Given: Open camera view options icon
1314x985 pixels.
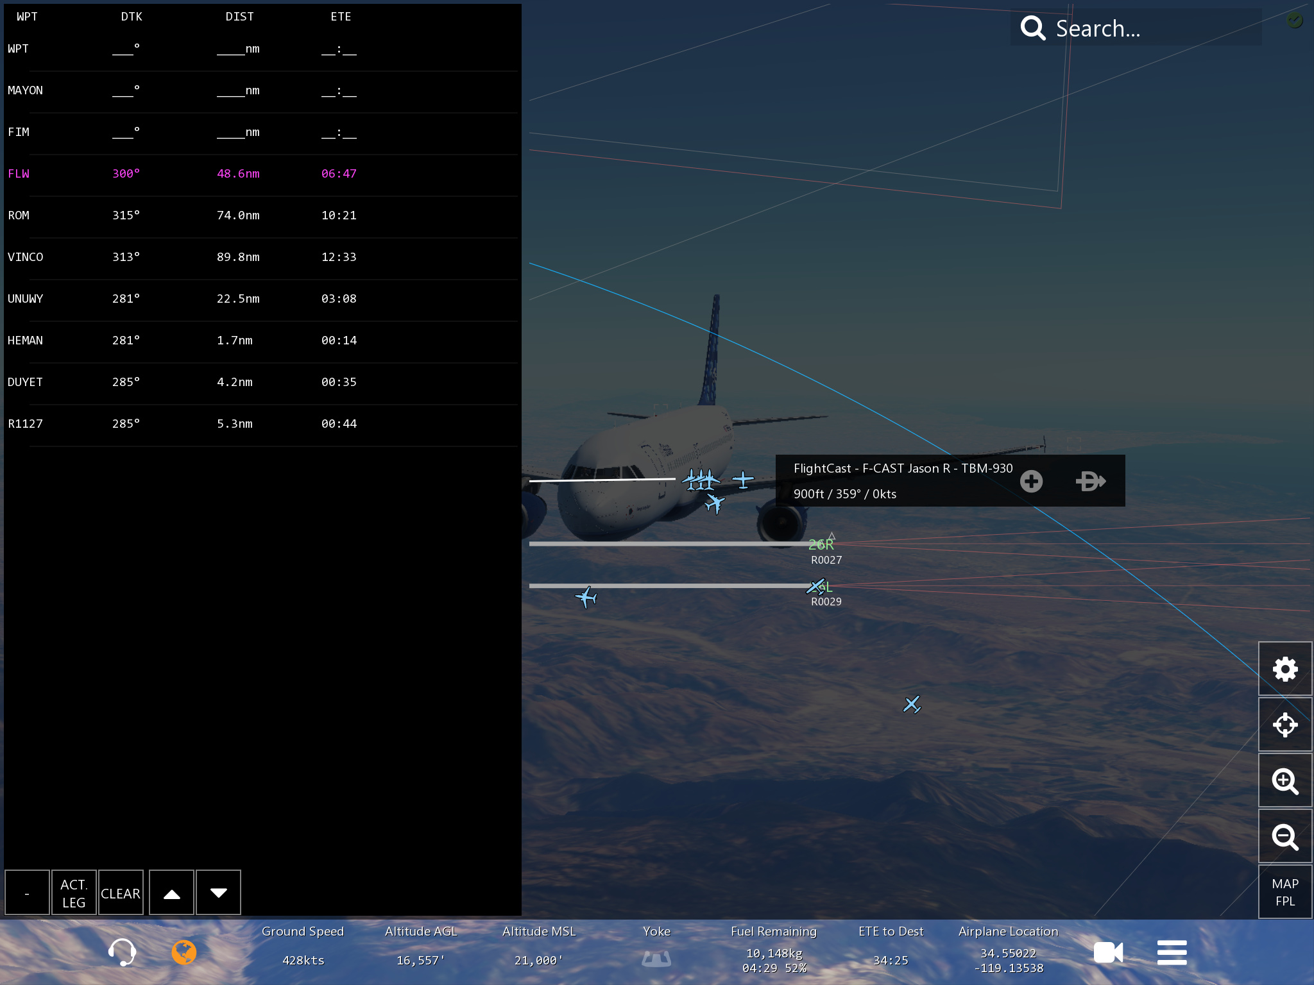Looking at the screenshot, I should tap(1108, 952).
